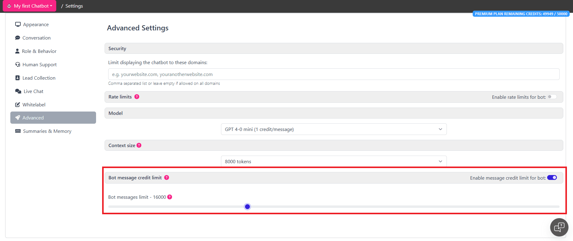Open Role & Behavior settings
573x241 pixels.
pyautogui.click(x=39, y=51)
